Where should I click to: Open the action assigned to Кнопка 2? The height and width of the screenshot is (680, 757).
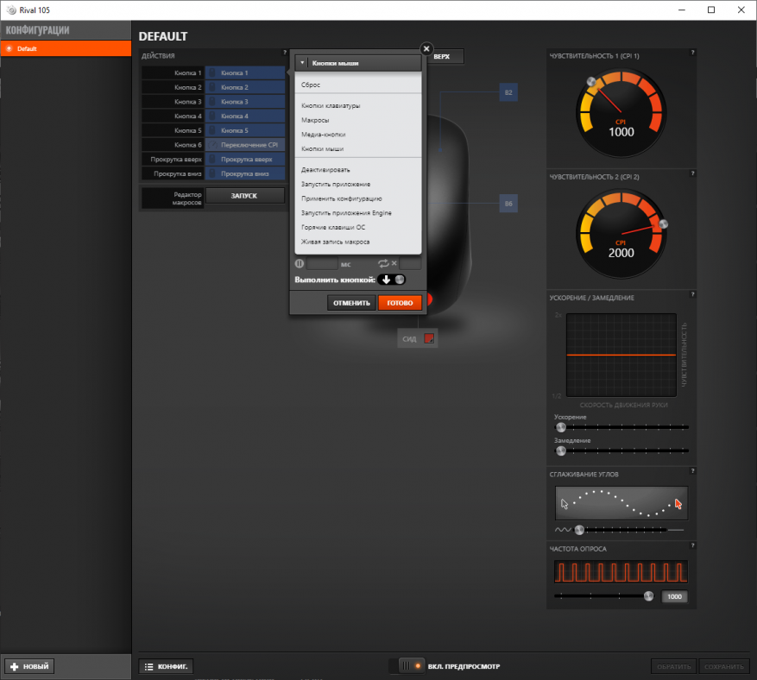(245, 87)
